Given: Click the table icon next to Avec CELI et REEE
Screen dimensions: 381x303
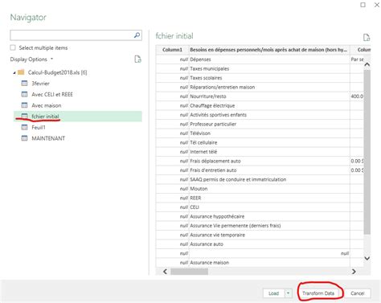Looking at the screenshot, I should pos(24,94).
